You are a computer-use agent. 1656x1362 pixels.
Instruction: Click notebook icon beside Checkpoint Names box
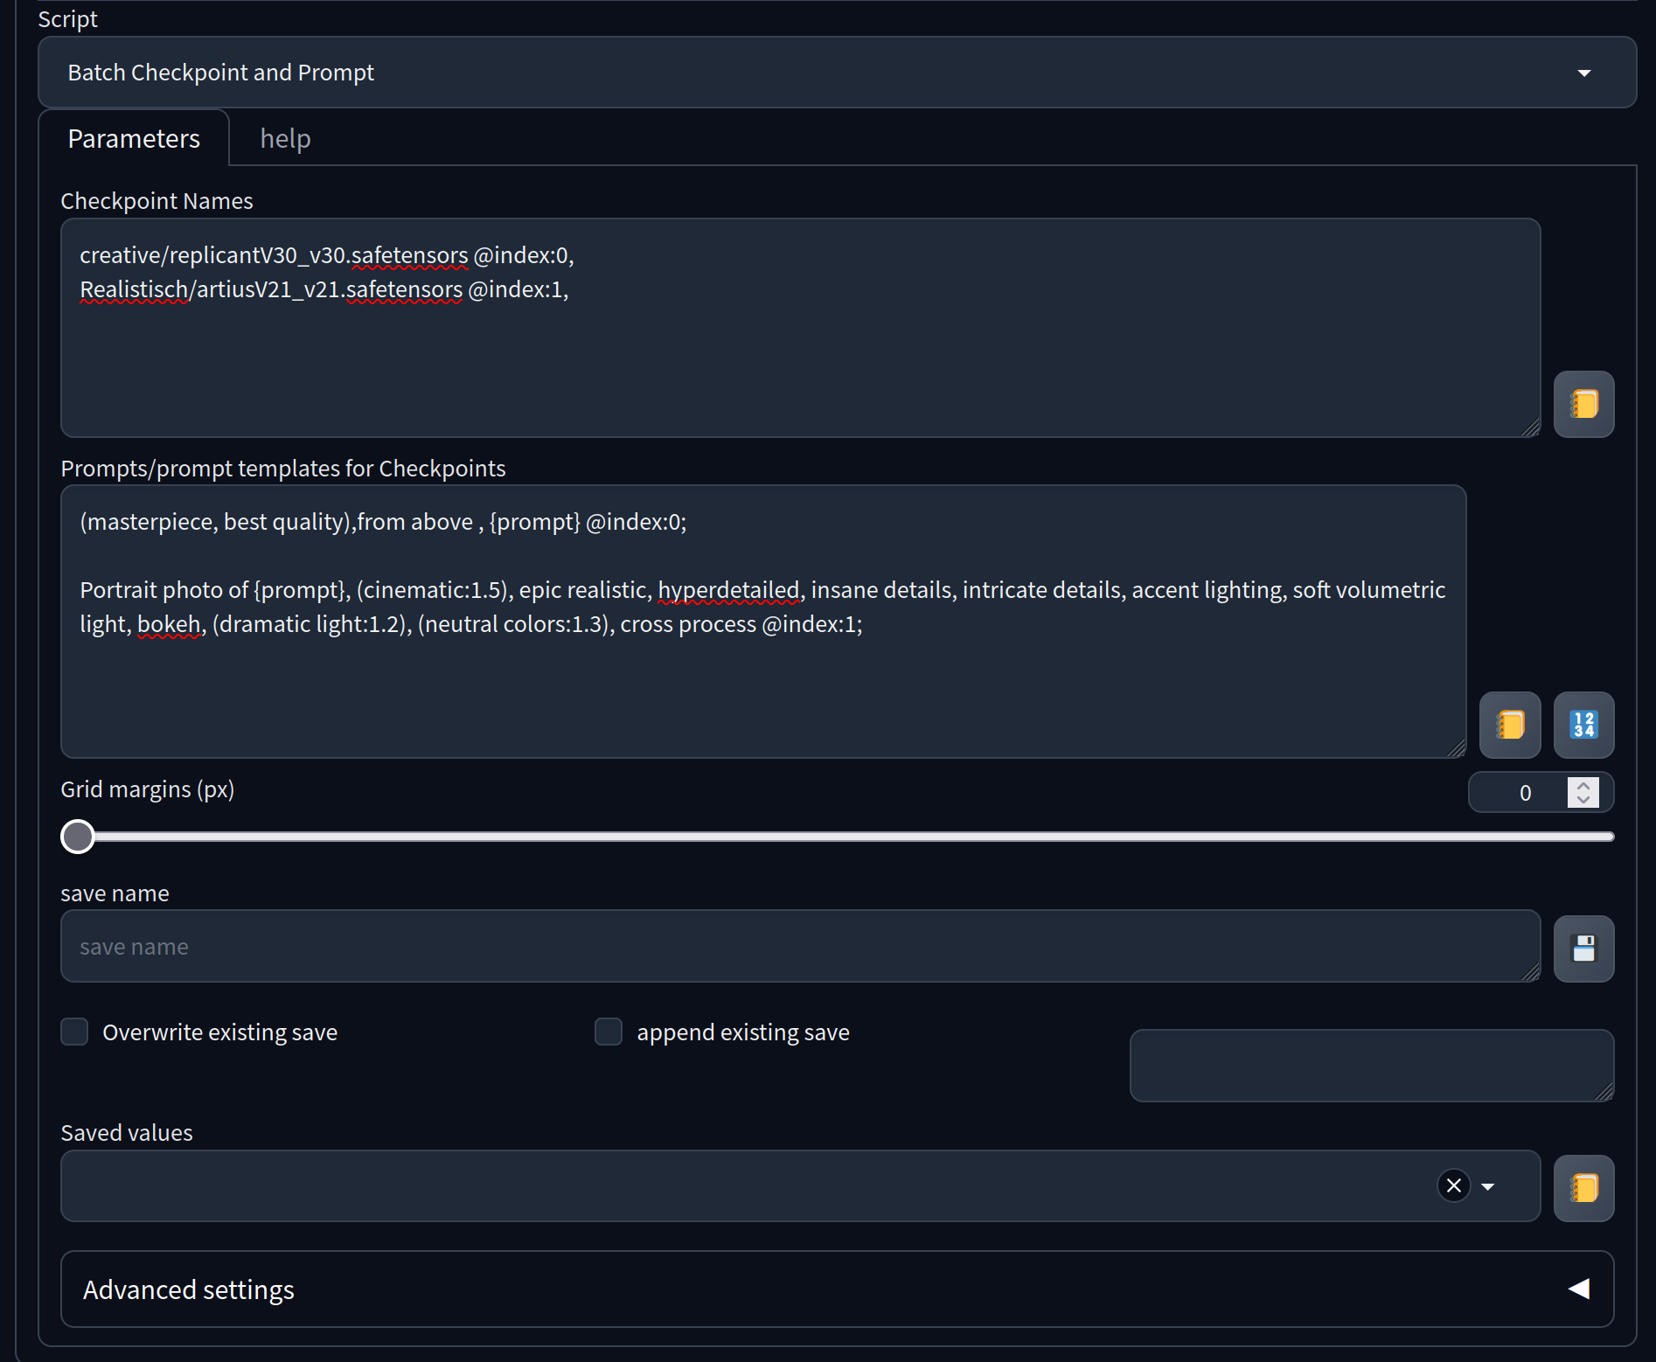(x=1583, y=404)
